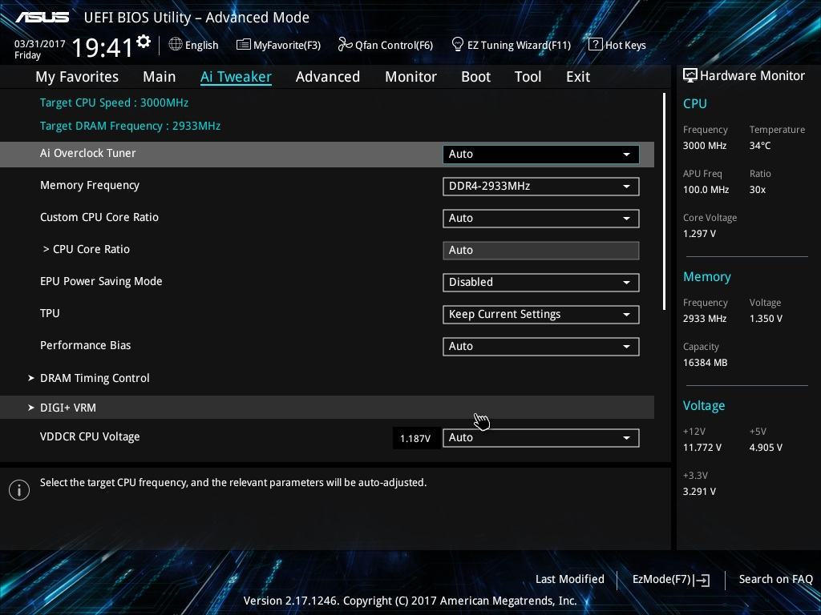Click the settings gear next to the clock
The height and width of the screenshot is (615, 821).
[144, 42]
